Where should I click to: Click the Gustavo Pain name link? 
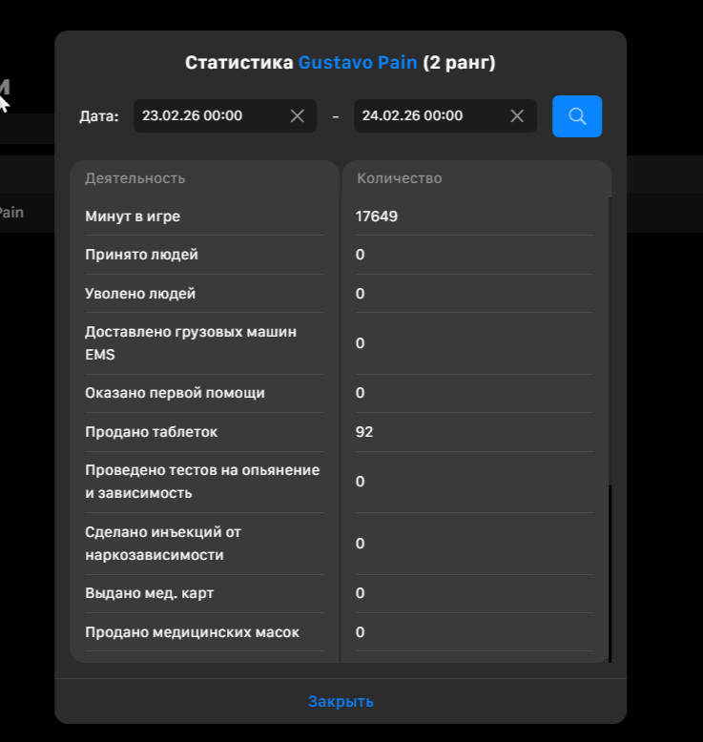pos(358,62)
